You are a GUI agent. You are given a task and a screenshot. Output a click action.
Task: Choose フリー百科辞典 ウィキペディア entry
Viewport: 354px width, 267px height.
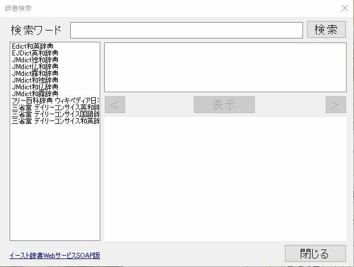[56, 100]
